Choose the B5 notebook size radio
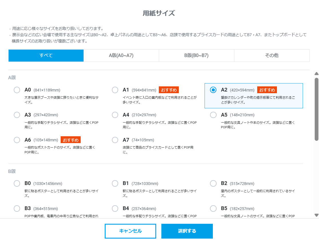Viewport: 319px width, 242px height. click(213, 209)
